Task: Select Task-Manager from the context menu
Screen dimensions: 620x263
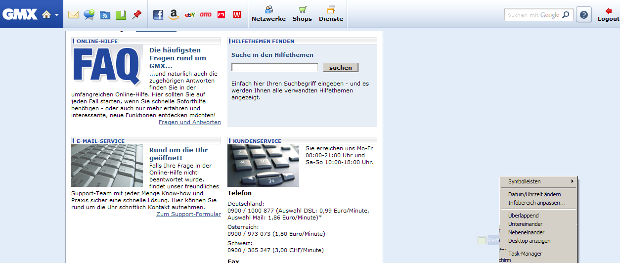Action: click(525, 254)
